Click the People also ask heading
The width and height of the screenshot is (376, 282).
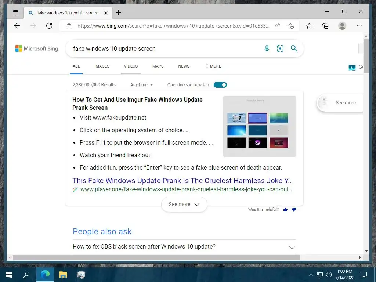(102, 231)
